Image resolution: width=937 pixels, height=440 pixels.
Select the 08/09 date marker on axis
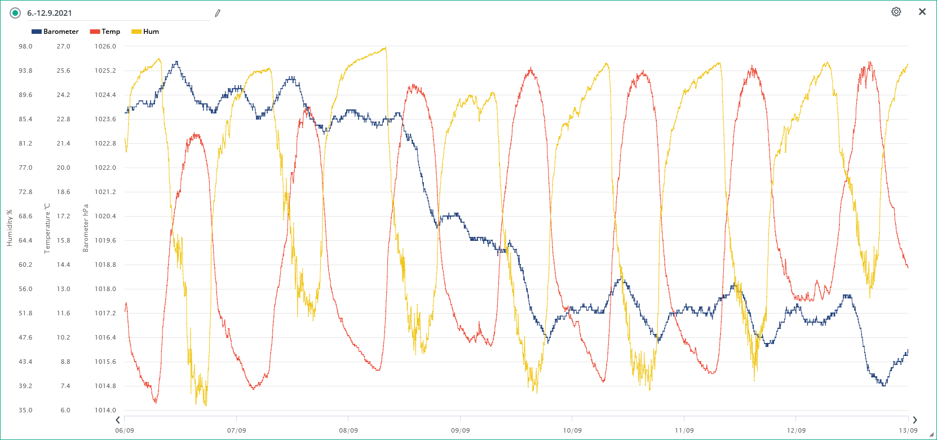tap(348, 430)
